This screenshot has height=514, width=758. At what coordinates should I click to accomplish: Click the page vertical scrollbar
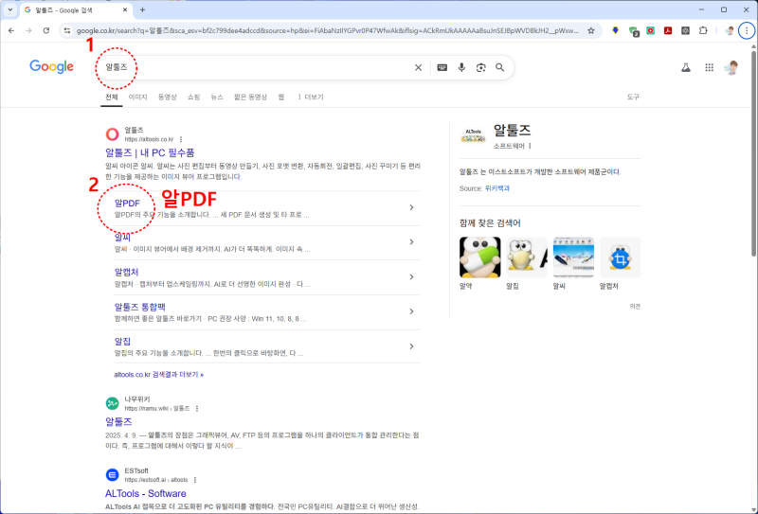pyautogui.click(x=753, y=151)
